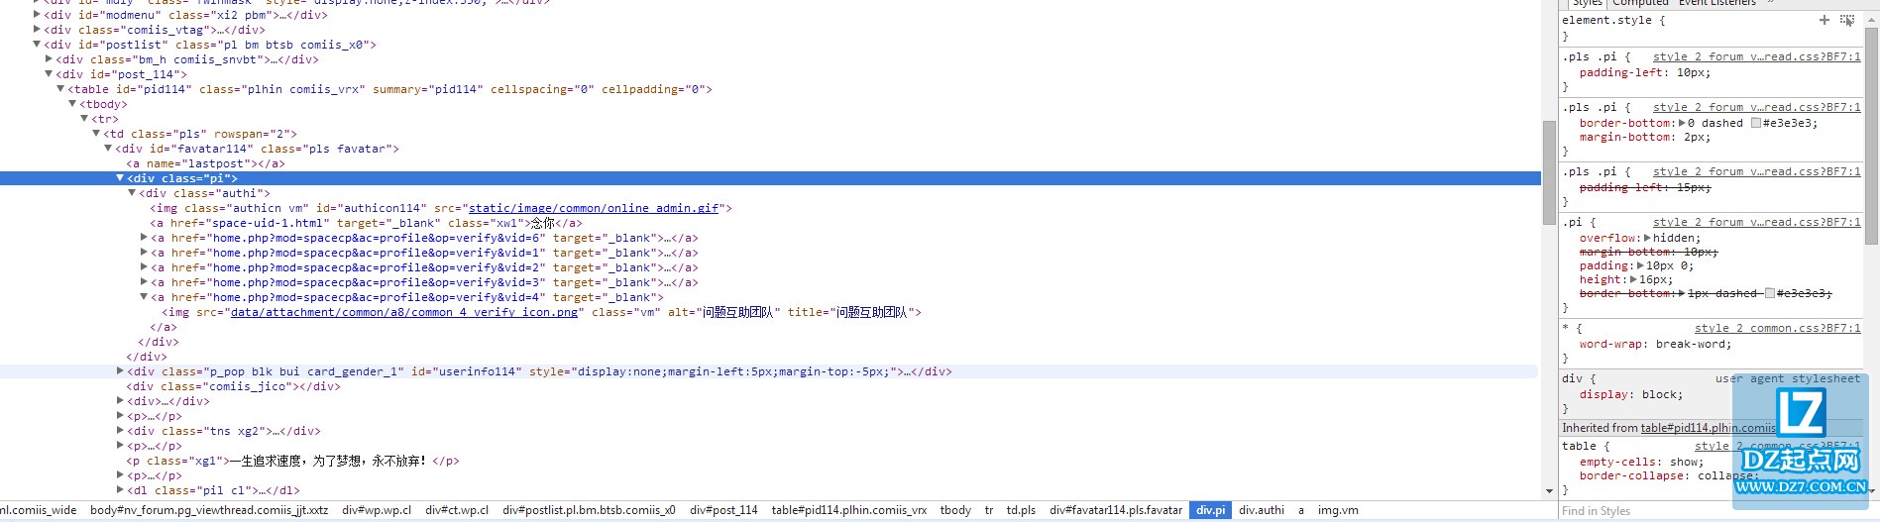Open color picker for #e3e3e3 in .pls .pi rule
The height and width of the screenshot is (522, 1880).
click(1756, 123)
